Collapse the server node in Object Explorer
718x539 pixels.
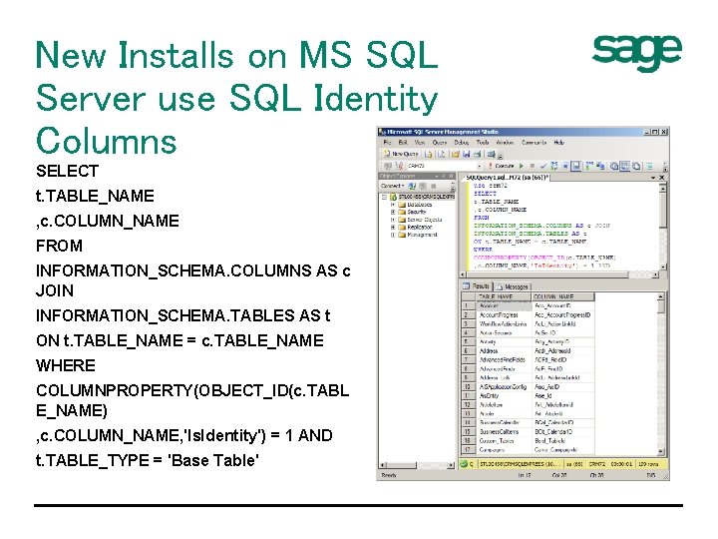click(384, 197)
